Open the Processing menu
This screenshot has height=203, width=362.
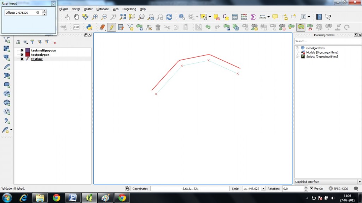click(x=129, y=9)
